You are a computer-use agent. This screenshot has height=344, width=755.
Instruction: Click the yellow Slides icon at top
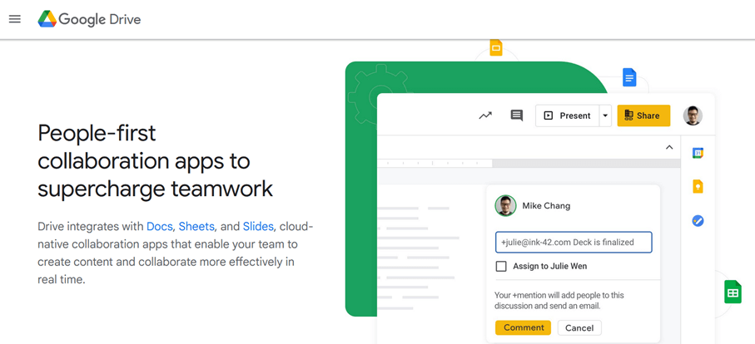coord(496,47)
